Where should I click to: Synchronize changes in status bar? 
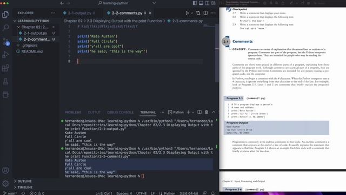23,193
